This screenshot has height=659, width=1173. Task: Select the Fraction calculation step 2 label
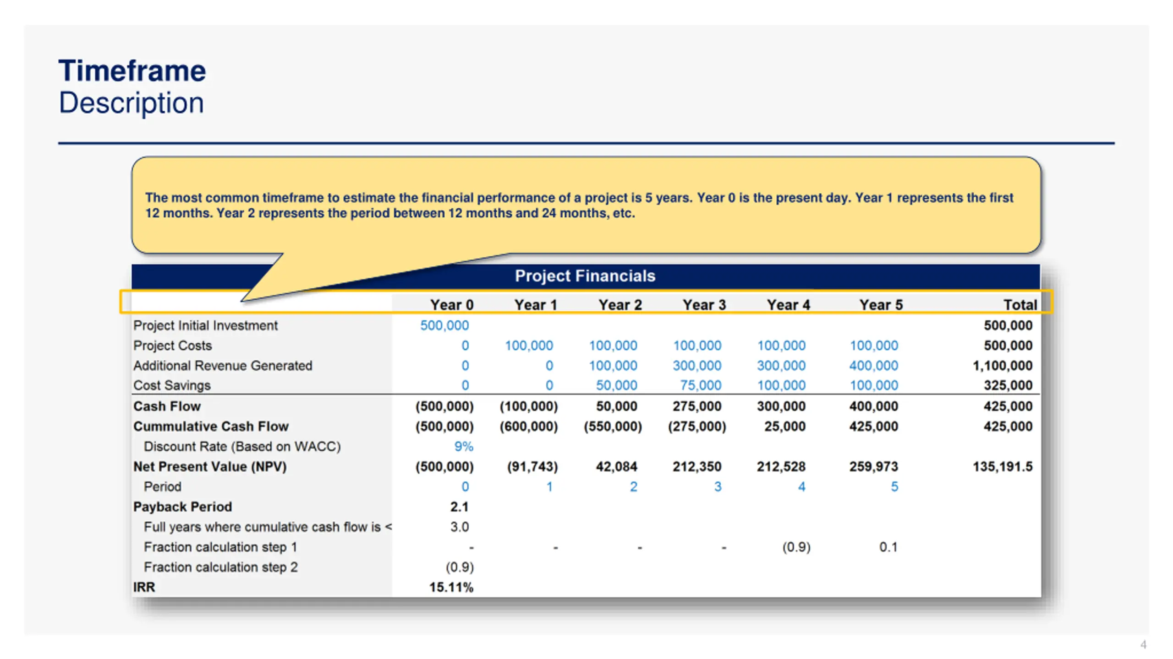[x=221, y=567]
